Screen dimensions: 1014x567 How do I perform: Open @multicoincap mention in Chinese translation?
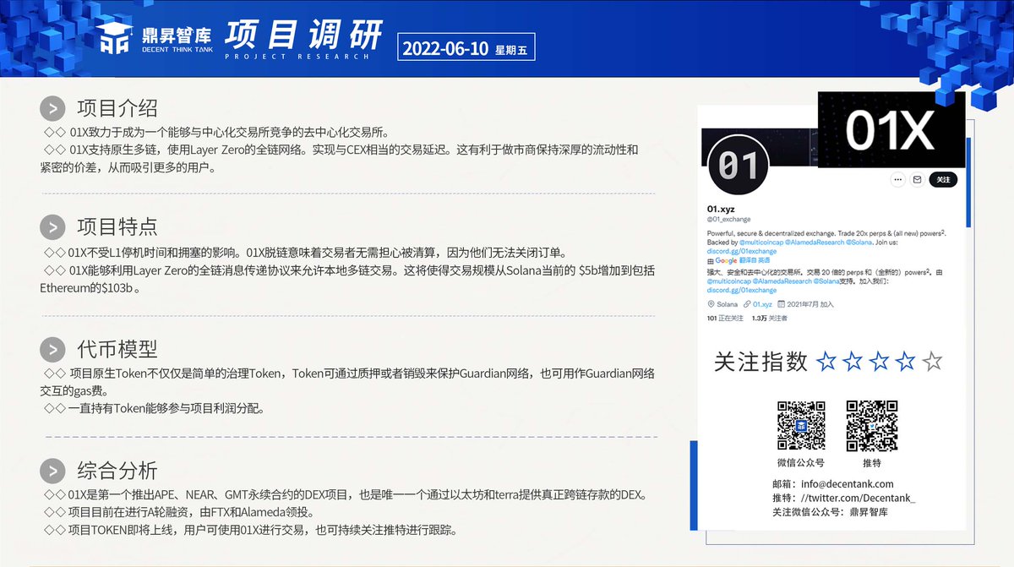pos(729,281)
